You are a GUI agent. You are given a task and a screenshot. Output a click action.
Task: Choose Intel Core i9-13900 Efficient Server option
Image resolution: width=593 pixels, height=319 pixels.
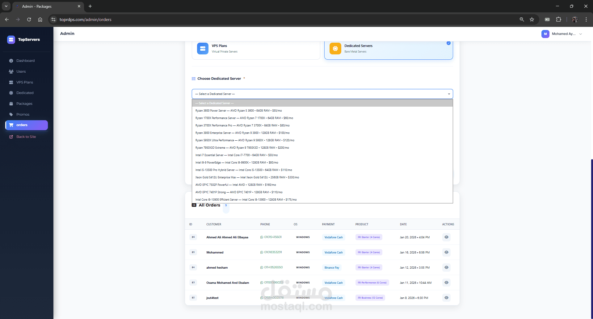[x=322, y=199]
